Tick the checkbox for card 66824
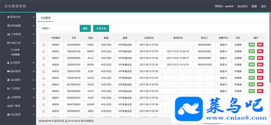This screenshot has width=271, height=125. (44, 78)
